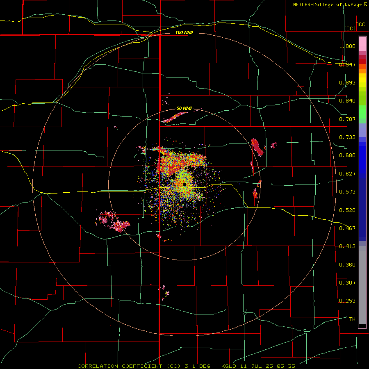Select the 1.000 color scale value
The width and height of the screenshot is (369, 369).
click(x=347, y=46)
